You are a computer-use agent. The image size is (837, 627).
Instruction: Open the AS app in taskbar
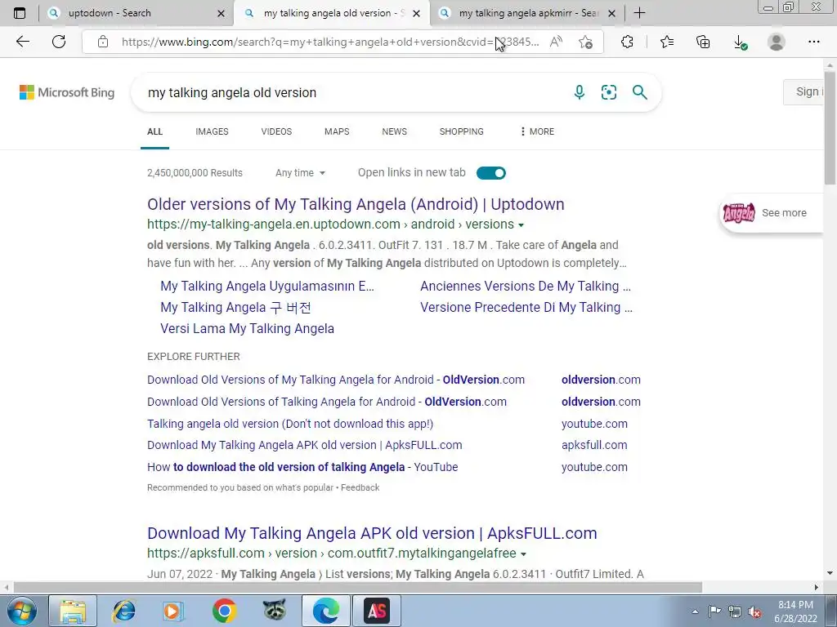coord(377,611)
